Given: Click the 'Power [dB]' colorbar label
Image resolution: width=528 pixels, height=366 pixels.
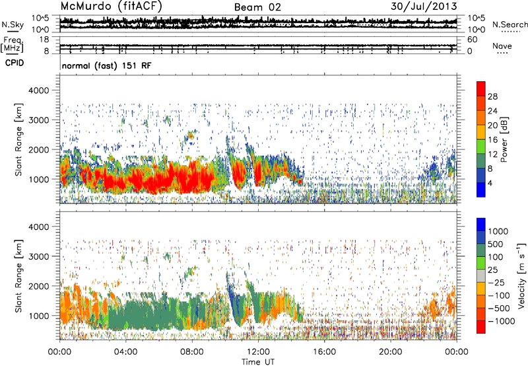Looking at the screenshot, I should [x=504, y=139].
